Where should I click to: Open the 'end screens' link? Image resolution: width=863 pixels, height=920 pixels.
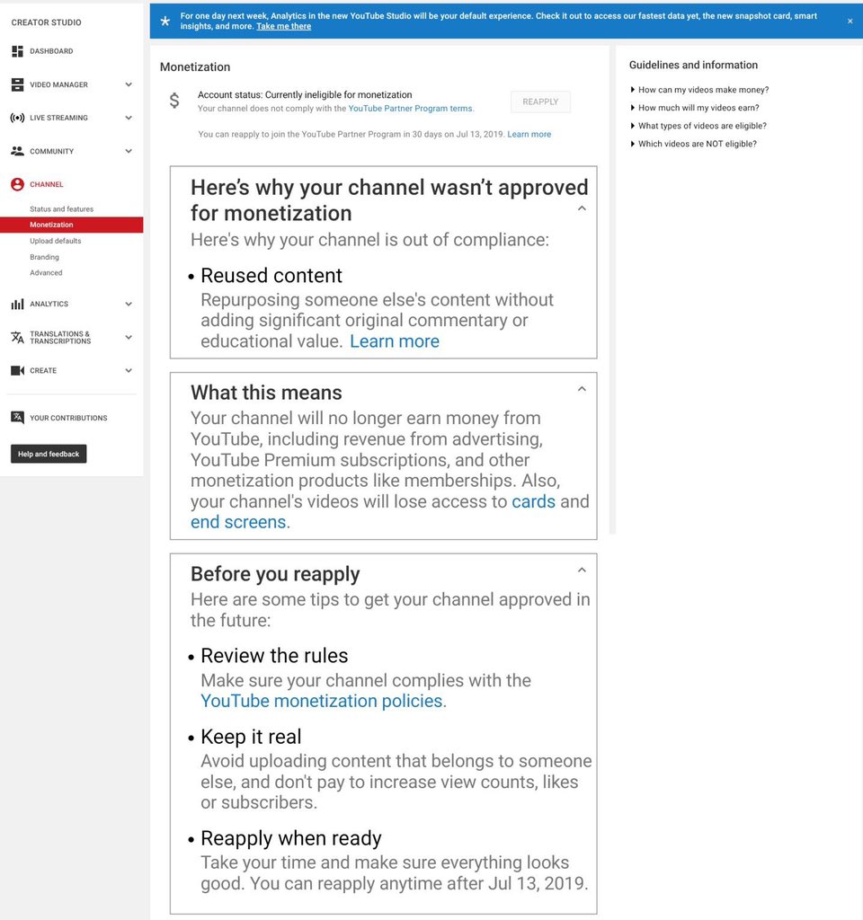tap(238, 522)
